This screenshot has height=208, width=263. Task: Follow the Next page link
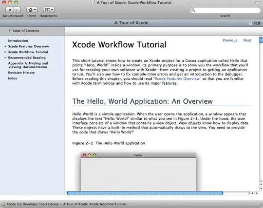247,40
